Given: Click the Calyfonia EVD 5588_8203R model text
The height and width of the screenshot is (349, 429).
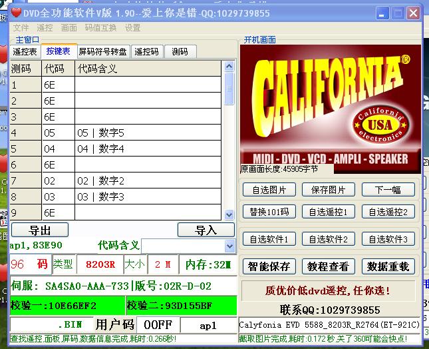Looking at the screenshot, I should (329, 325).
